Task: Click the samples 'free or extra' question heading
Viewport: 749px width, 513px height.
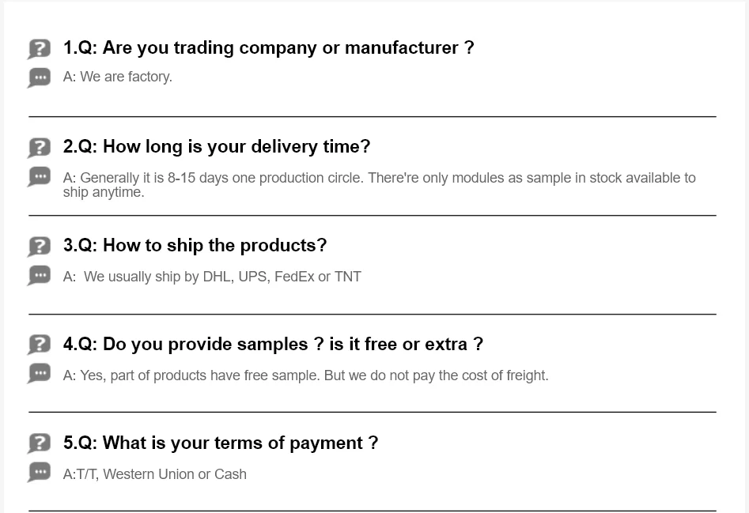Action: coord(273,345)
